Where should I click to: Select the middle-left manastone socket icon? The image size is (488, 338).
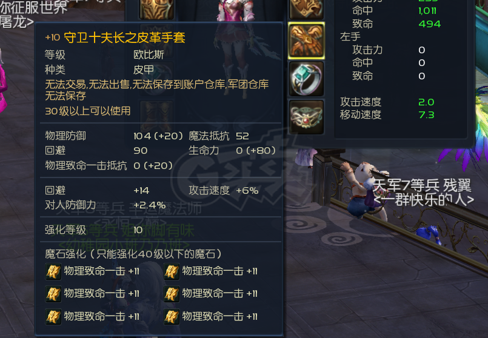(53, 294)
